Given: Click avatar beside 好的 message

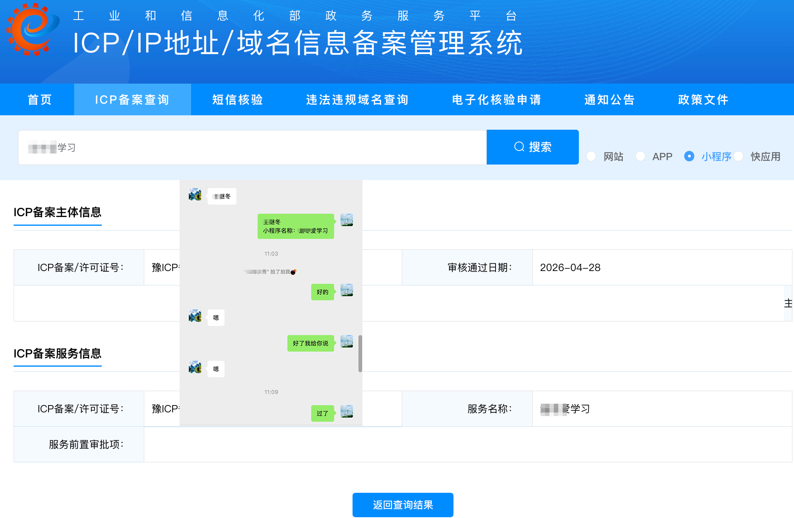Looking at the screenshot, I should click(x=347, y=290).
